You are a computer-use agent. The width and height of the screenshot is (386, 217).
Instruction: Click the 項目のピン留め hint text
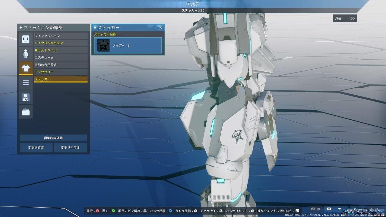tap(130, 211)
